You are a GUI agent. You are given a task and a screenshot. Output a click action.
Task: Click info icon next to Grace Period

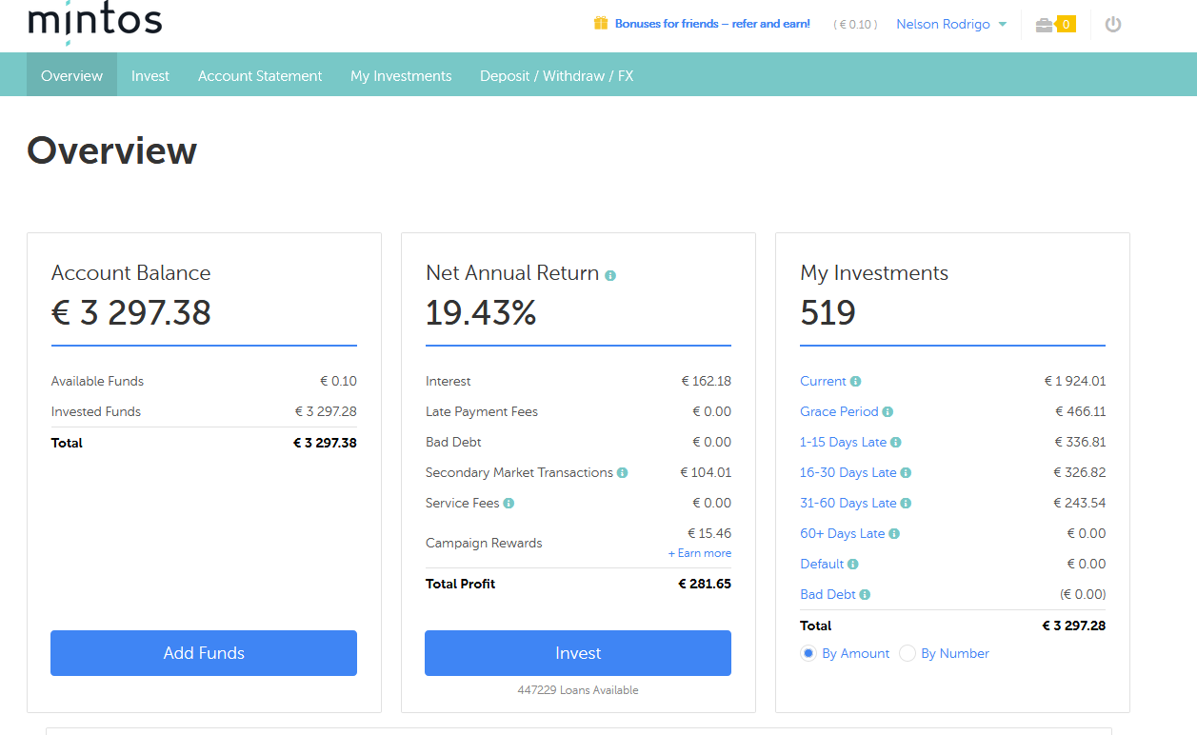click(888, 412)
